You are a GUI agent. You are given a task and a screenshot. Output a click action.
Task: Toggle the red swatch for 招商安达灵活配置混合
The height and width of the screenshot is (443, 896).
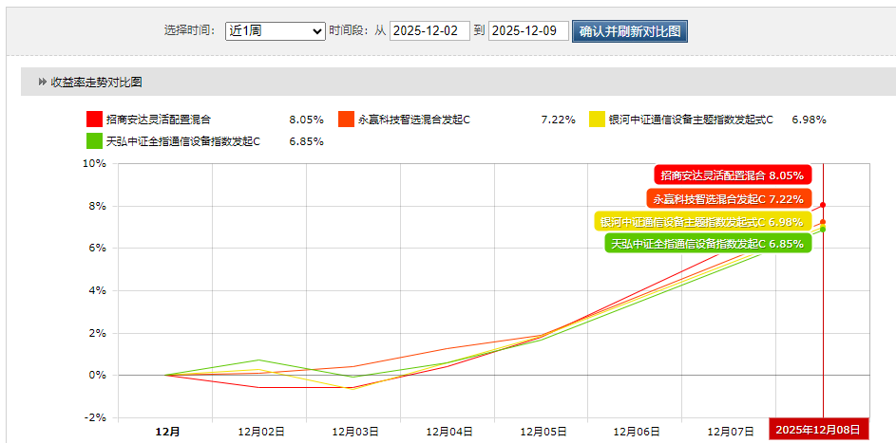tap(94, 120)
